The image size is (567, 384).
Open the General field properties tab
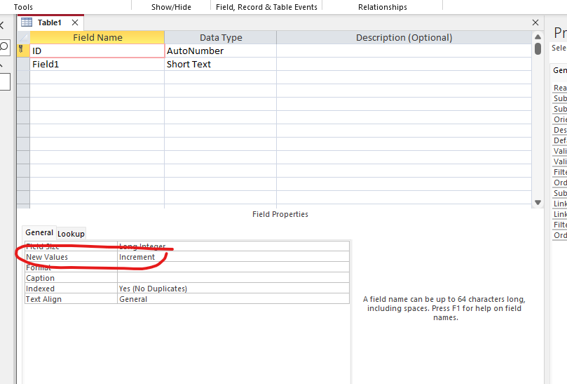[x=39, y=232]
